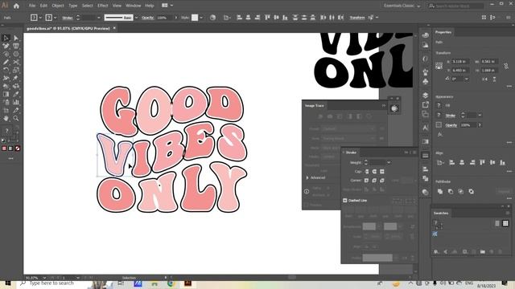Click Horizontal Align Left in Properties panel

[452, 162]
